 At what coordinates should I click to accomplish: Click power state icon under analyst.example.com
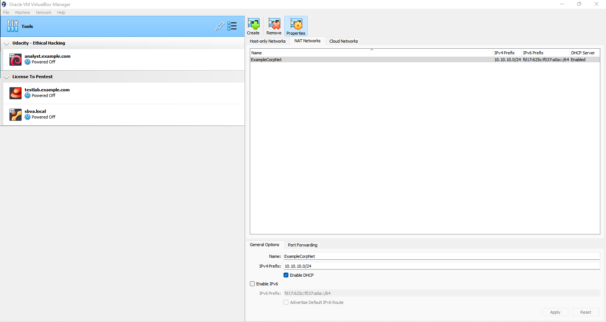point(27,62)
